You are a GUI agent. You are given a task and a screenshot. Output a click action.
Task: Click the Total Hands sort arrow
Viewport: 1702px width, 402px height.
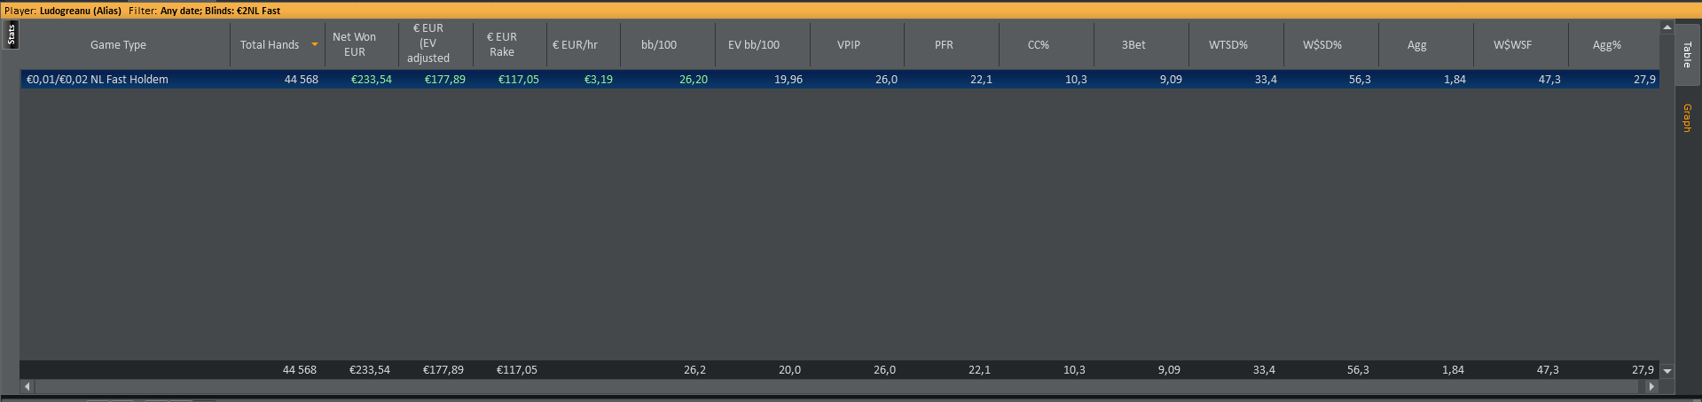pos(314,44)
